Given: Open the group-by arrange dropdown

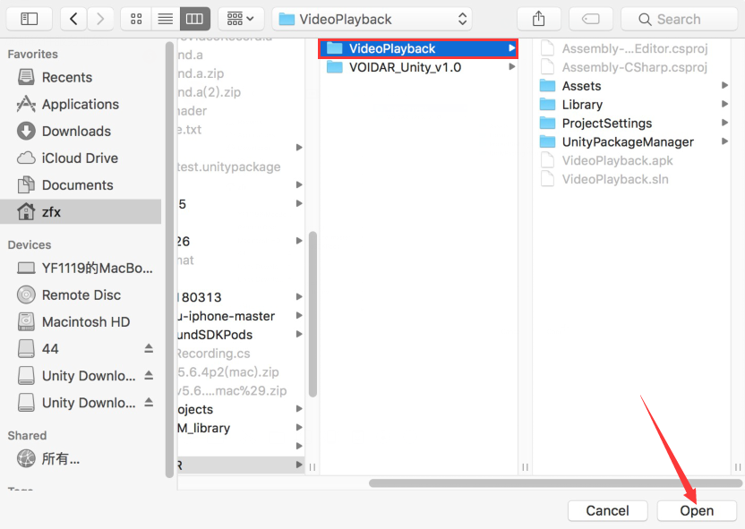Looking at the screenshot, I should pyautogui.click(x=240, y=19).
